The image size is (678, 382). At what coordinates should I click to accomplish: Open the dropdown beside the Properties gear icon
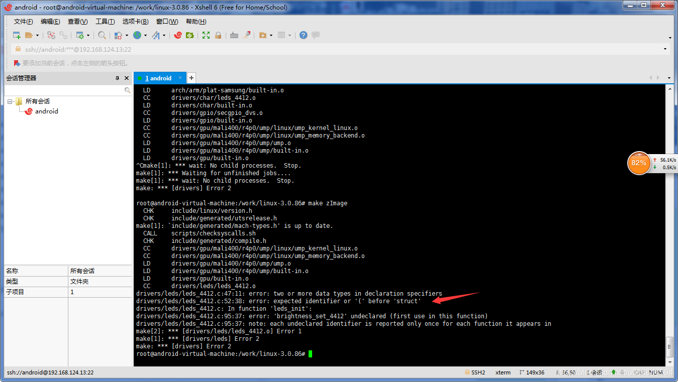click(88, 35)
